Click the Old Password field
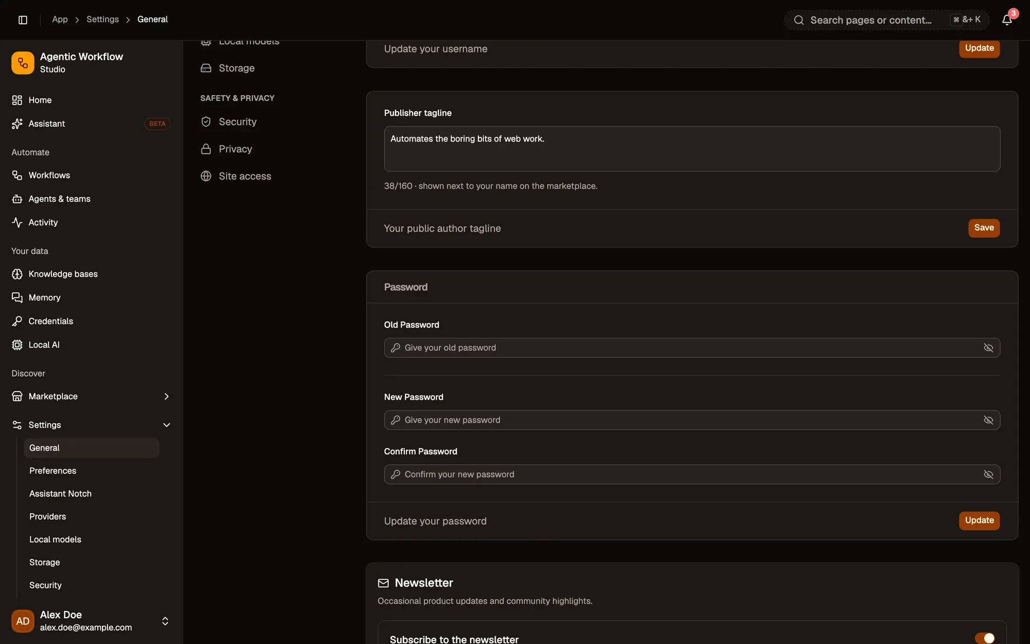The image size is (1030, 644). click(x=692, y=348)
